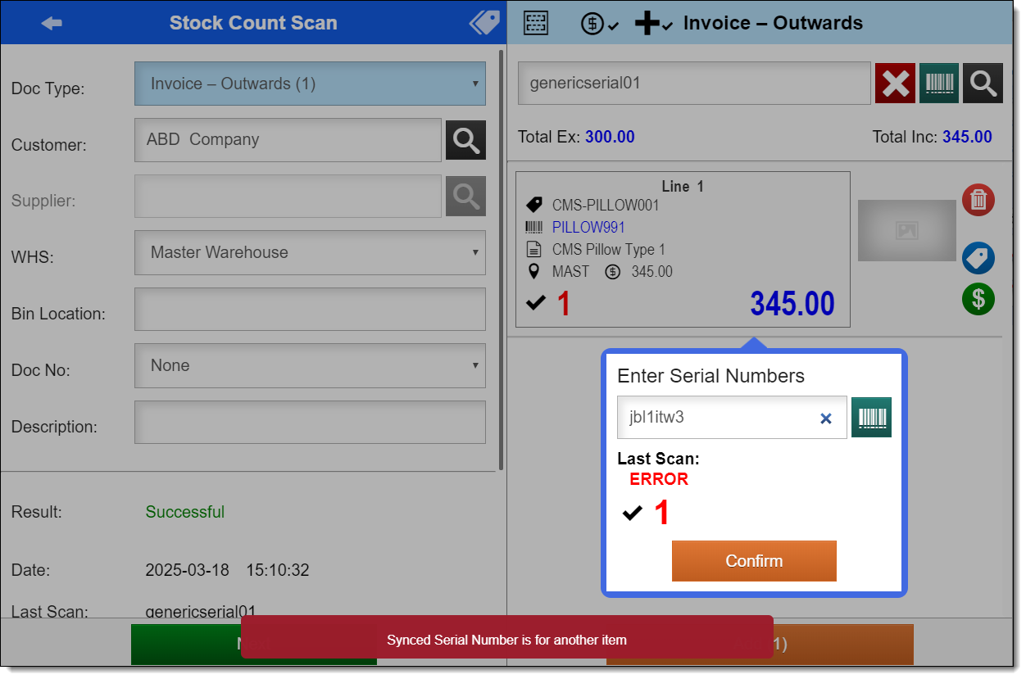Click the red ERROR last scan text
Image resolution: width=1026 pixels, height=679 pixels.
659,479
